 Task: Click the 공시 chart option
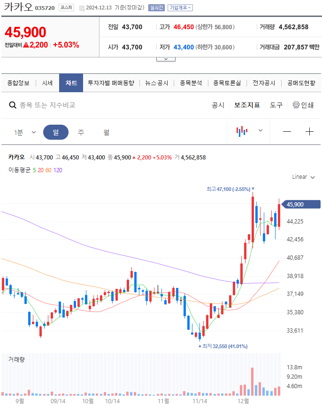pos(218,105)
